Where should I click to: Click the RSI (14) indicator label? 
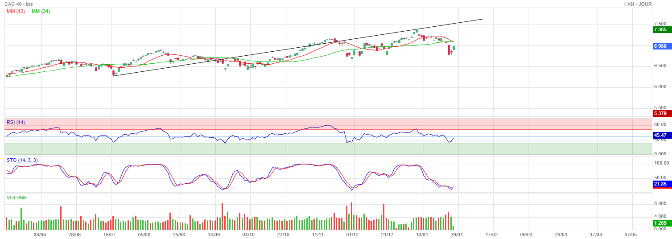click(16, 122)
